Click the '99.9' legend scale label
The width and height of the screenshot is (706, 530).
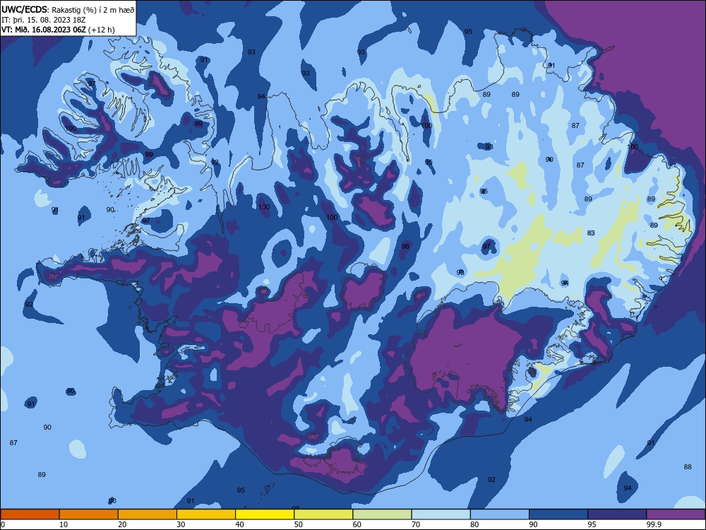pos(653,524)
